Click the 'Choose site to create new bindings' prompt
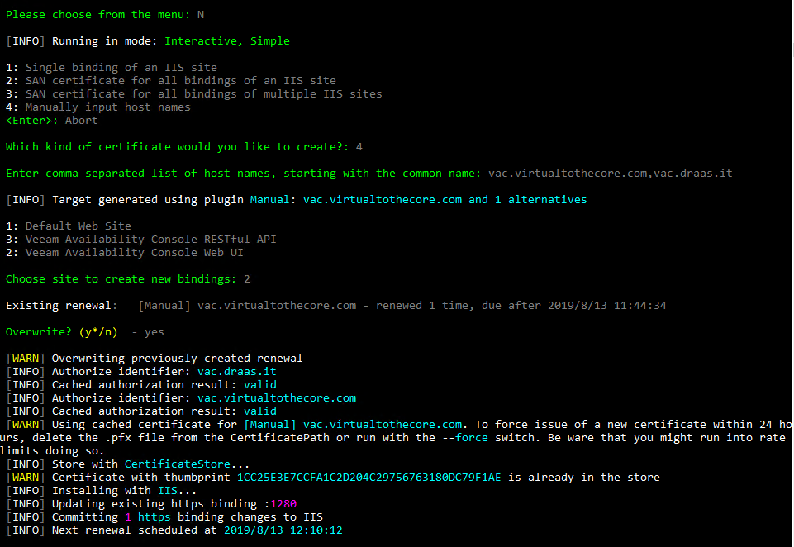Viewport: 794px width, 547px height. pos(121,279)
